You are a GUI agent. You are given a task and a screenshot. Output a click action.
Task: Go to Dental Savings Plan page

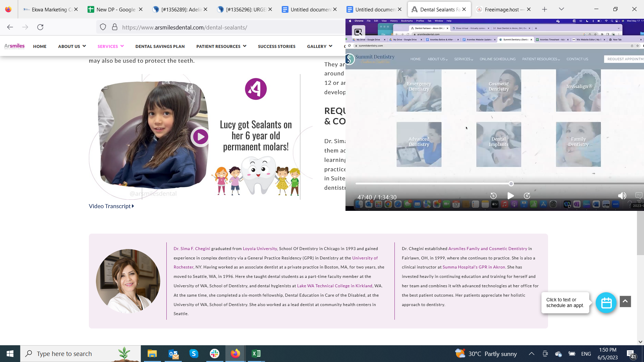pyautogui.click(x=160, y=46)
